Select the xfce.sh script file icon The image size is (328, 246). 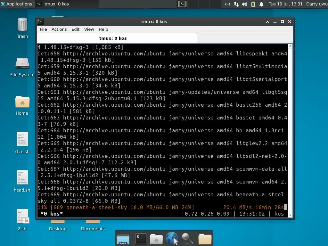[22, 139]
